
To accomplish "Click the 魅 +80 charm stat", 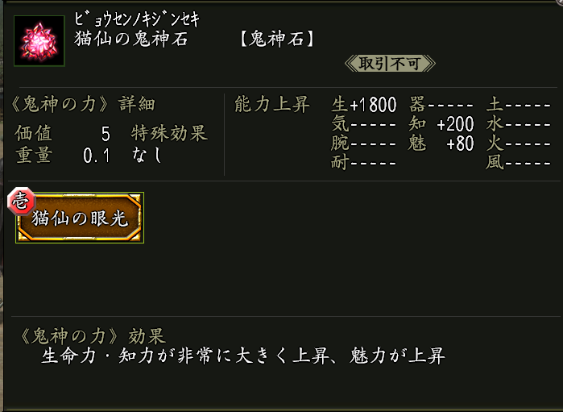I will (x=441, y=144).
